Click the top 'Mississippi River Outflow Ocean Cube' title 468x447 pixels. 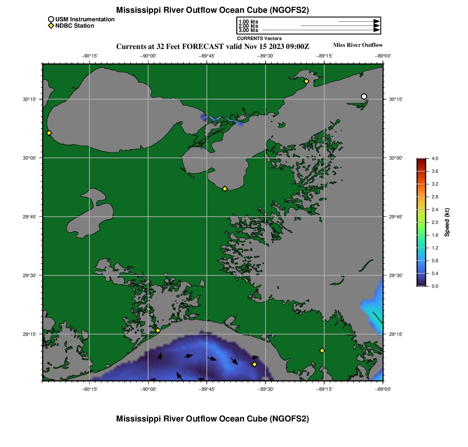click(212, 10)
